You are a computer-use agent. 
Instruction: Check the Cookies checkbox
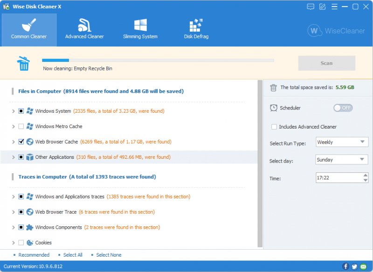click(x=21, y=243)
